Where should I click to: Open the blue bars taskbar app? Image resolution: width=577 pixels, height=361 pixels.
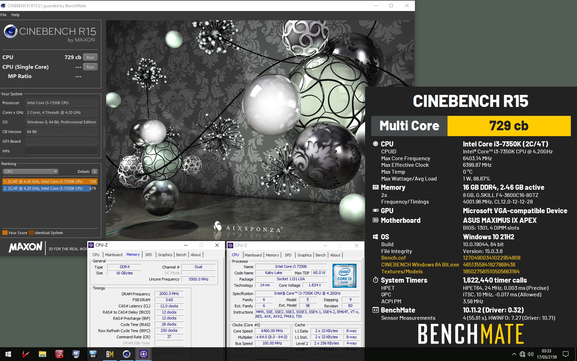[x=93, y=354]
